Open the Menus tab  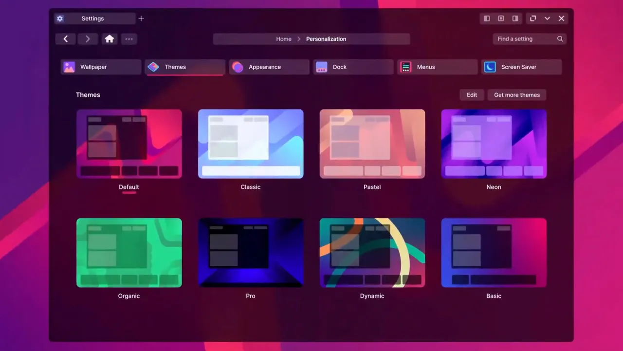[x=438, y=67]
